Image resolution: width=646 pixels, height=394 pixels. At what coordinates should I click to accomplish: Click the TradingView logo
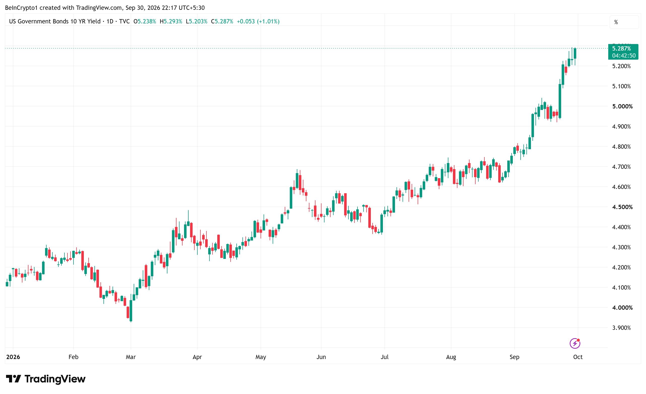[x=46, y=379]
